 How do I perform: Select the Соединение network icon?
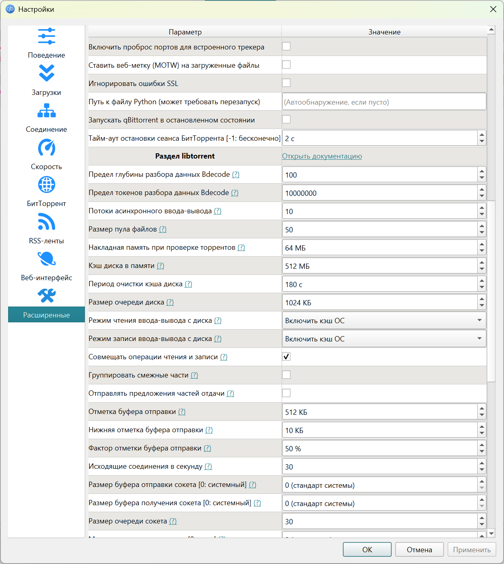[x=47, y=110]
